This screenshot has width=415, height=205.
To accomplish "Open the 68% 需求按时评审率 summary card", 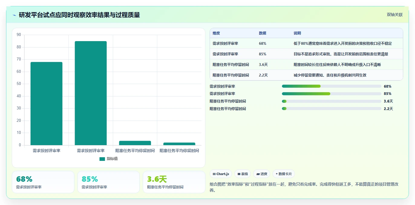I will 43,182.
